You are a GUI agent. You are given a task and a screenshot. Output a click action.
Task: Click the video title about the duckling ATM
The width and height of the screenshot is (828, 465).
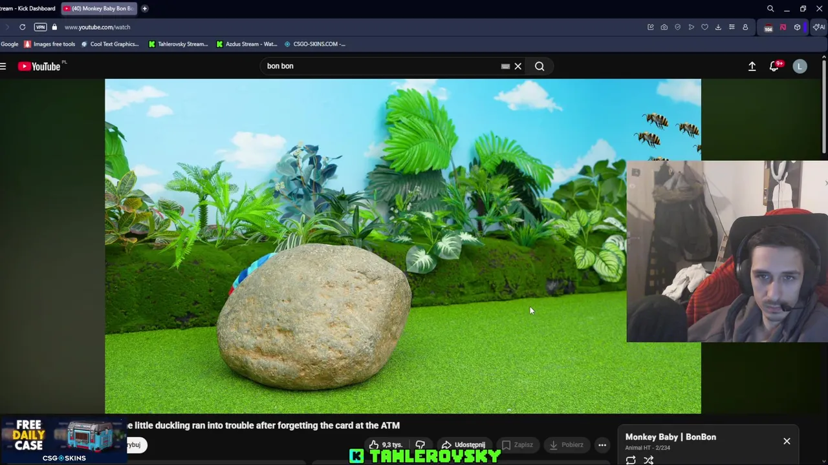click(262, 425)
